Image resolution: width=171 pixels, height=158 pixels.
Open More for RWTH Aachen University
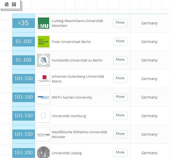tap(120, 97)
